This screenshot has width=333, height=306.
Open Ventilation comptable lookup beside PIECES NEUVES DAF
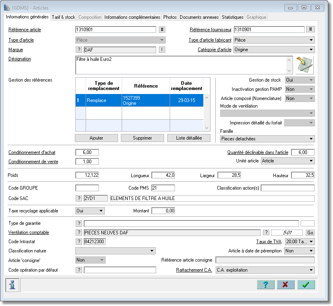79,232
